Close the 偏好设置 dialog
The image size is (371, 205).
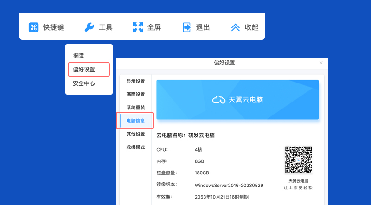321,63
